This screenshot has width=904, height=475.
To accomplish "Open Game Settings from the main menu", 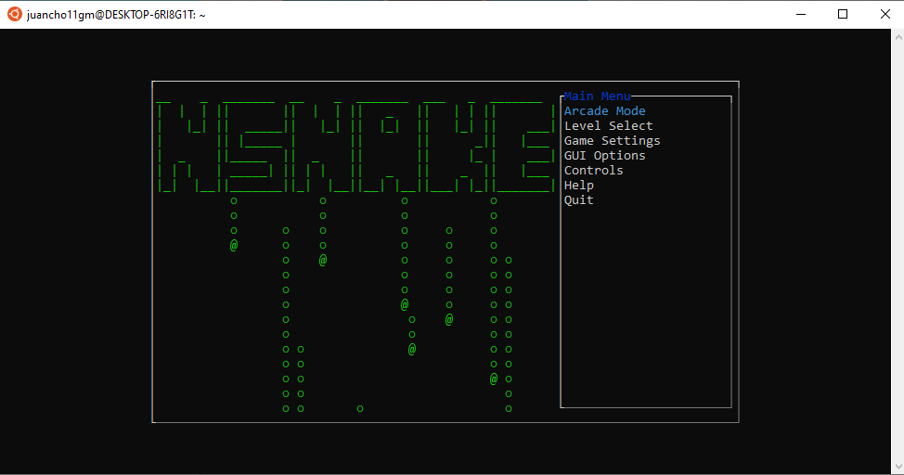I will tap(613, 141).
